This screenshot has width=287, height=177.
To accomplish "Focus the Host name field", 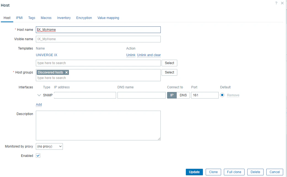I will pyautogui.click(x=98, y=30).
